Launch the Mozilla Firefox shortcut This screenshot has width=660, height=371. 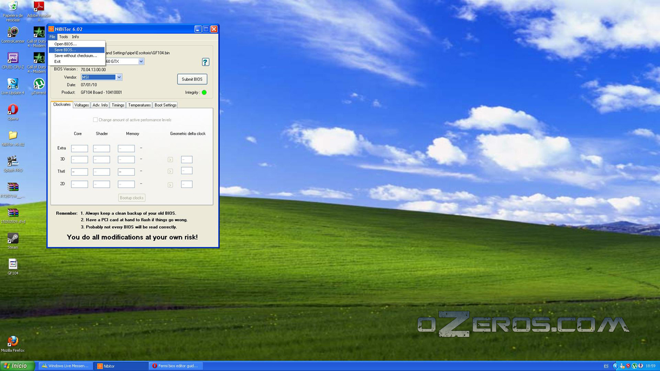[x=13, y=344]
